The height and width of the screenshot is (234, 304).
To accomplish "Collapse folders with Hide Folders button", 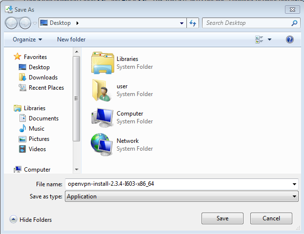I will [13, 219].
